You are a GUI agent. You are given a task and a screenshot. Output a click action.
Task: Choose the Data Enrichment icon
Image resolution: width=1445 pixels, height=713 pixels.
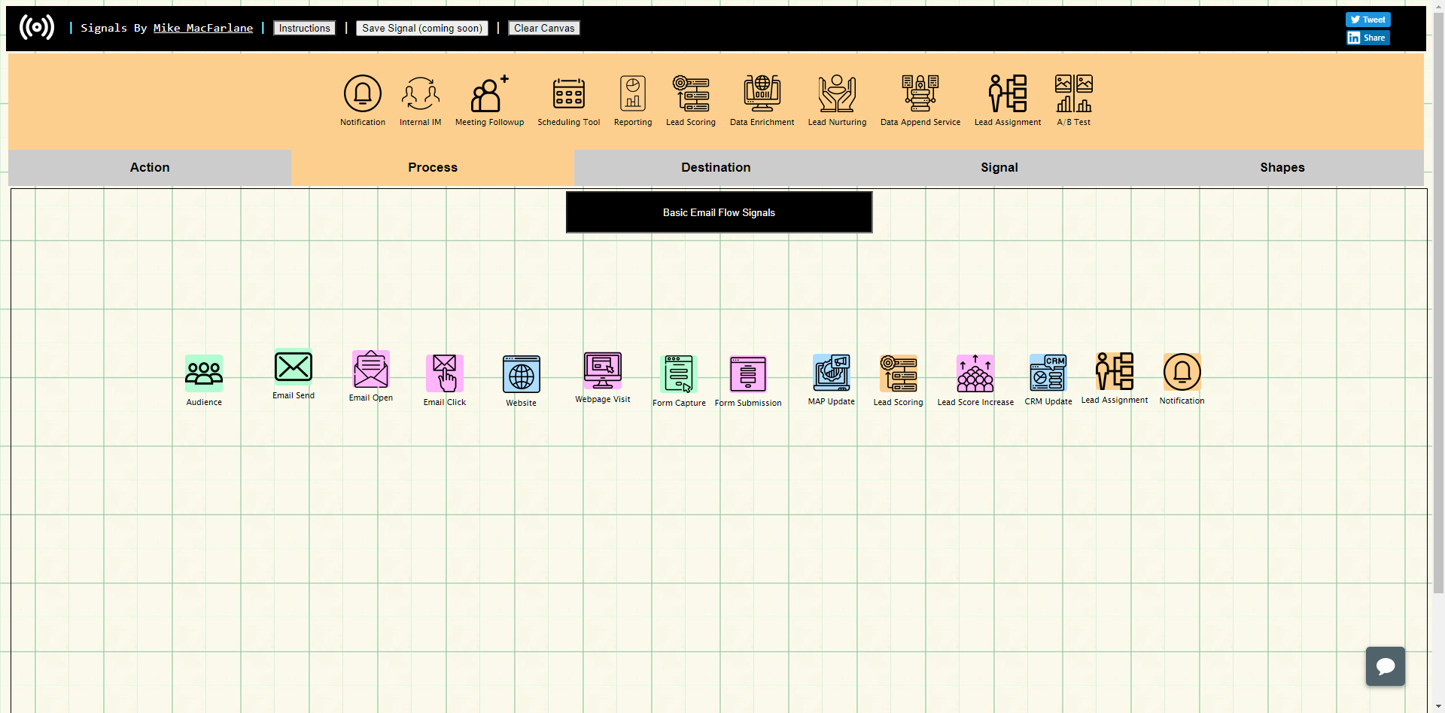762,94
